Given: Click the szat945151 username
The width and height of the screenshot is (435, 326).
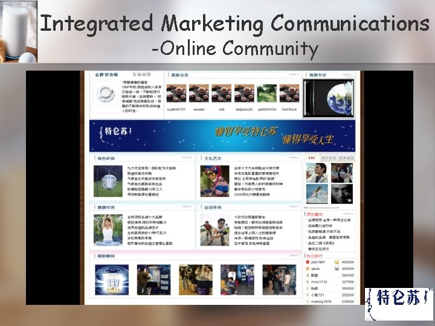Looking at the screenshot, I should click(x=176, y=109).
